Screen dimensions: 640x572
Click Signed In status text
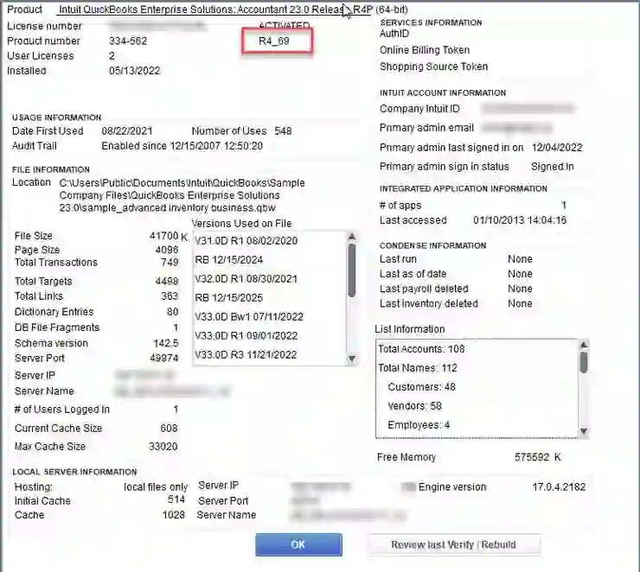pos(553,167)
